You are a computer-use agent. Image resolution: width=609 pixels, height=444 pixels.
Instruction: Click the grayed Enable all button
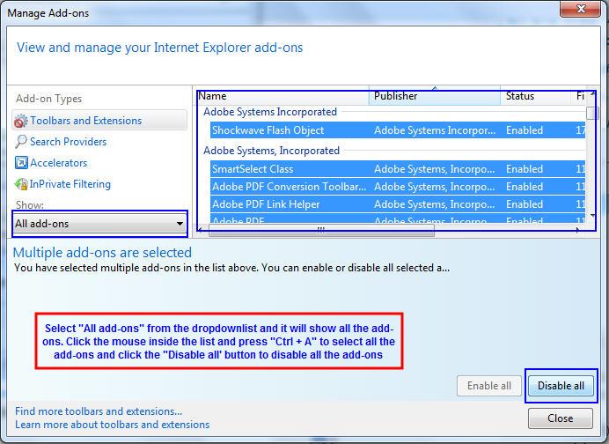489,386
